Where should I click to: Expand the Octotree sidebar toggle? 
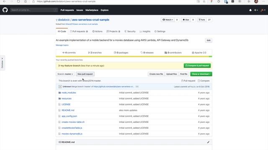2,63
